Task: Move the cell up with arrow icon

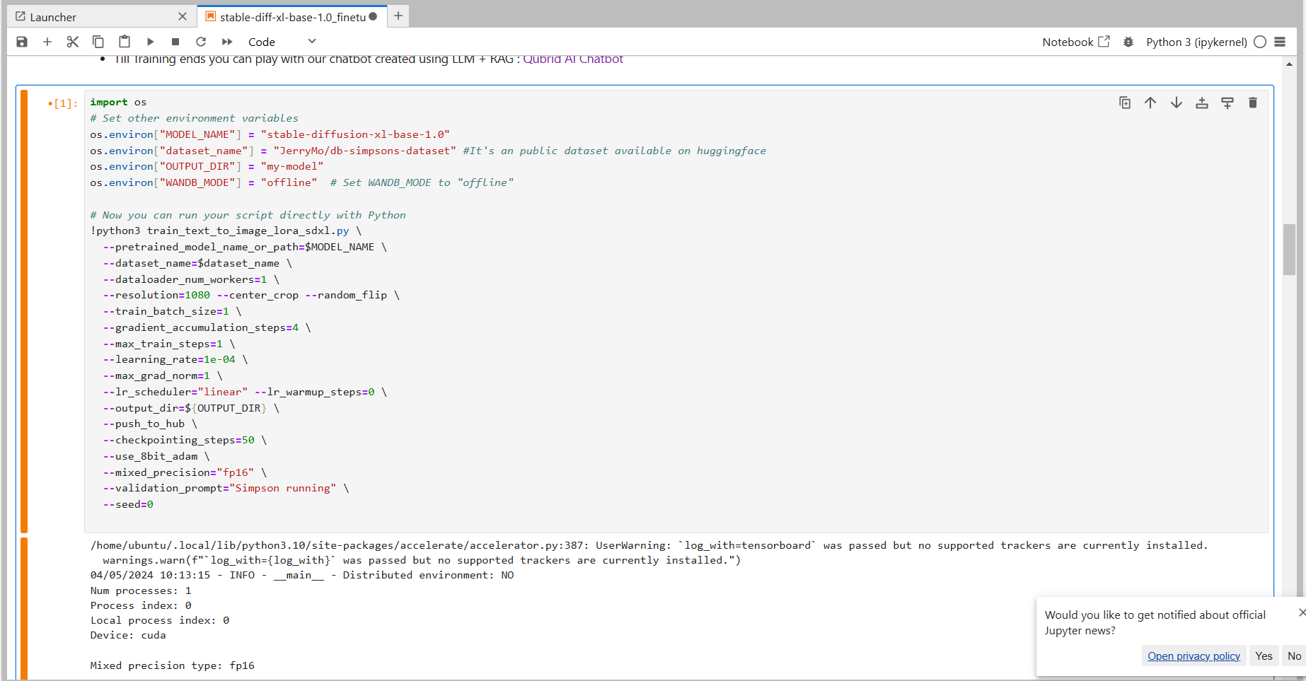Action: pos(1150,103)
